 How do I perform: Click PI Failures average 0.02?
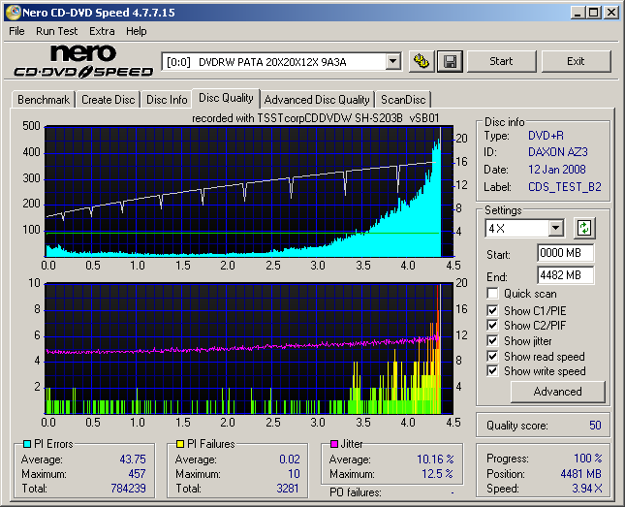(x=290, y=459)
